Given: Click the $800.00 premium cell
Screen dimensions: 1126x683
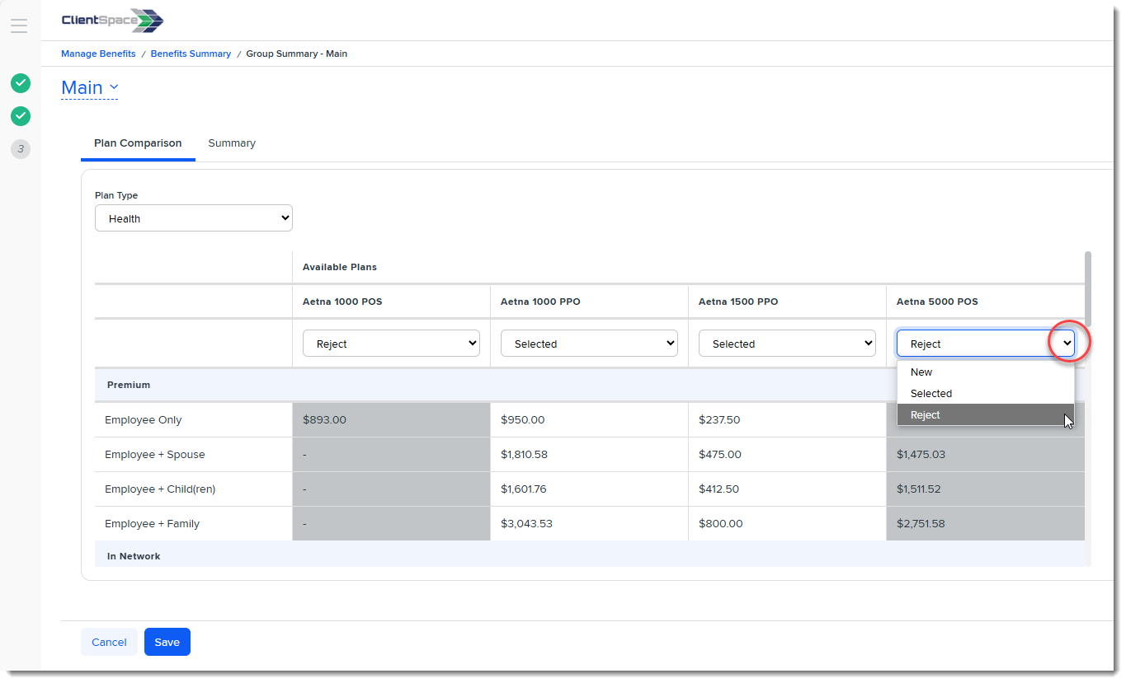Looking at the screenshot, I should pyautogui.click(x=787, y=523).
